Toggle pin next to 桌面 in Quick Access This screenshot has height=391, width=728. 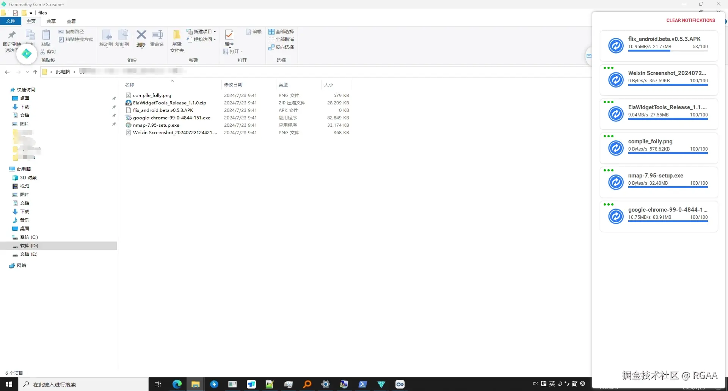(114, 98)
